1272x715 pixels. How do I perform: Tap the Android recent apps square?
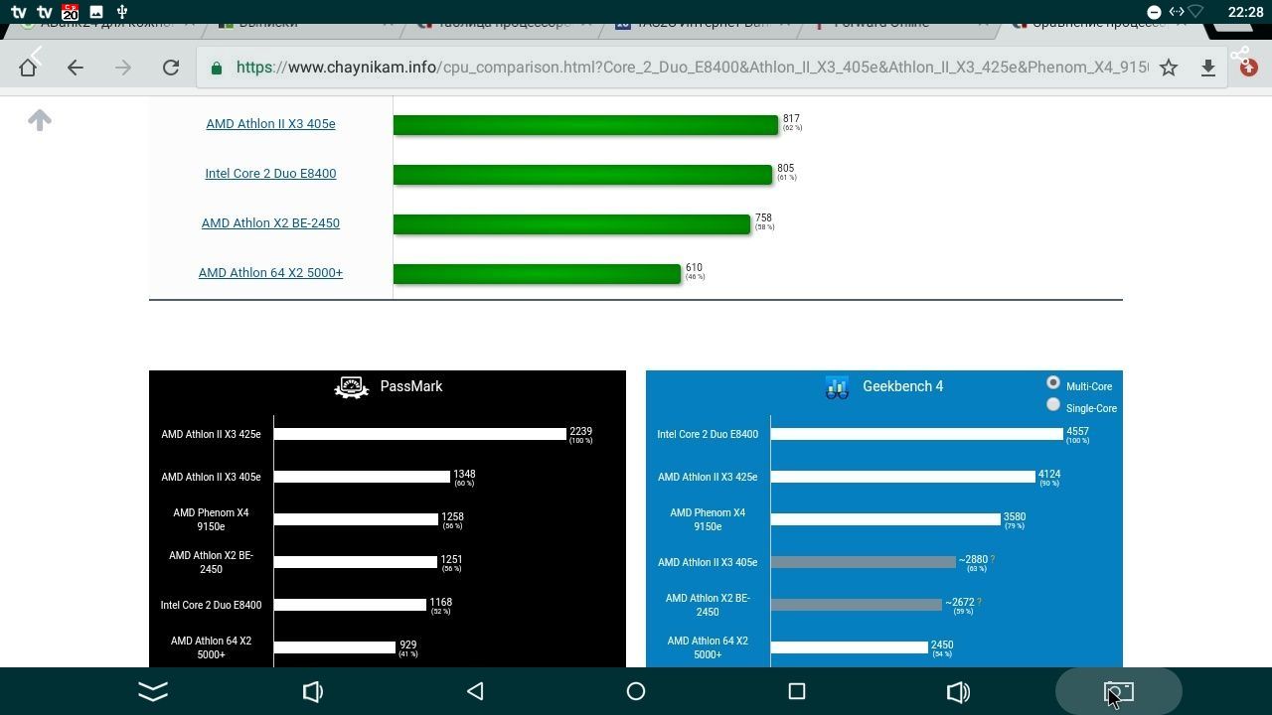click(x=797, y=691)
